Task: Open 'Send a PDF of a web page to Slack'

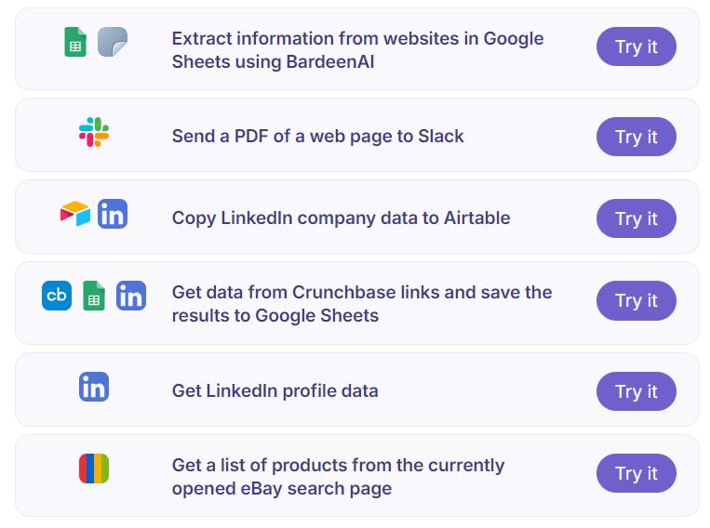Action: pos(318,137)
